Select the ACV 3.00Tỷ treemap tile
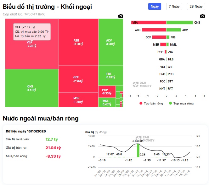This screenshot has height=185, width=209. coord(111,42)
